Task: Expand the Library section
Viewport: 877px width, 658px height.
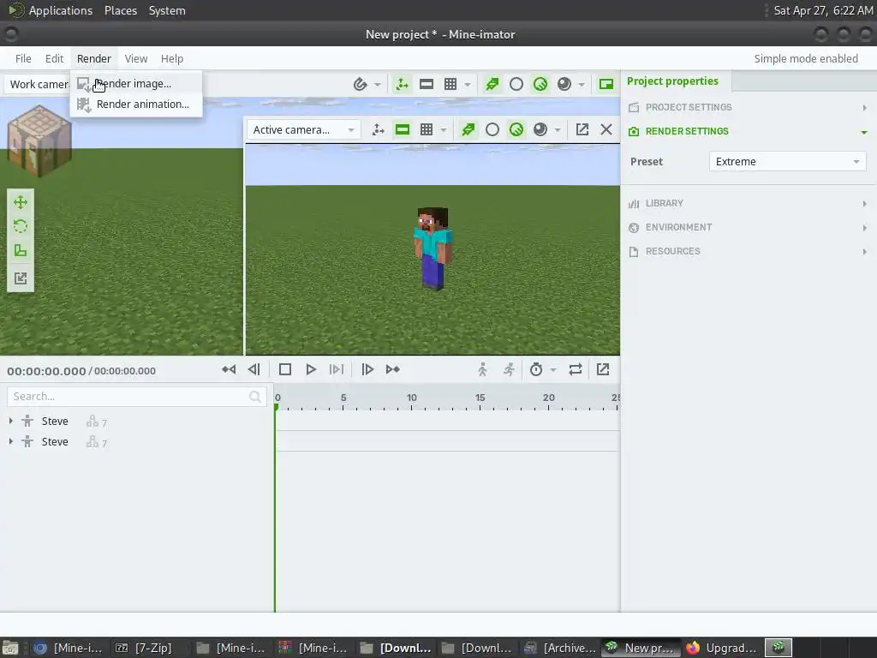Action: pos(749,204)
